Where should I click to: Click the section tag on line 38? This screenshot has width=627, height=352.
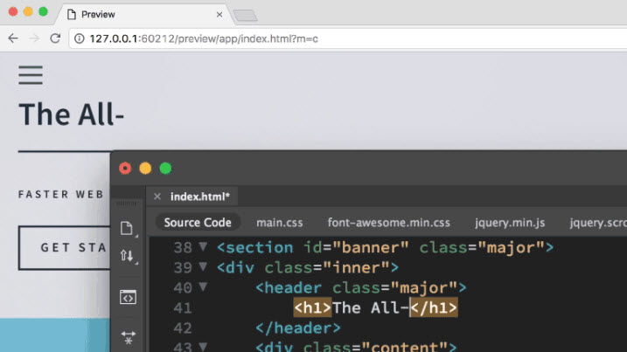pyautogui.click(x=385, y=248)
